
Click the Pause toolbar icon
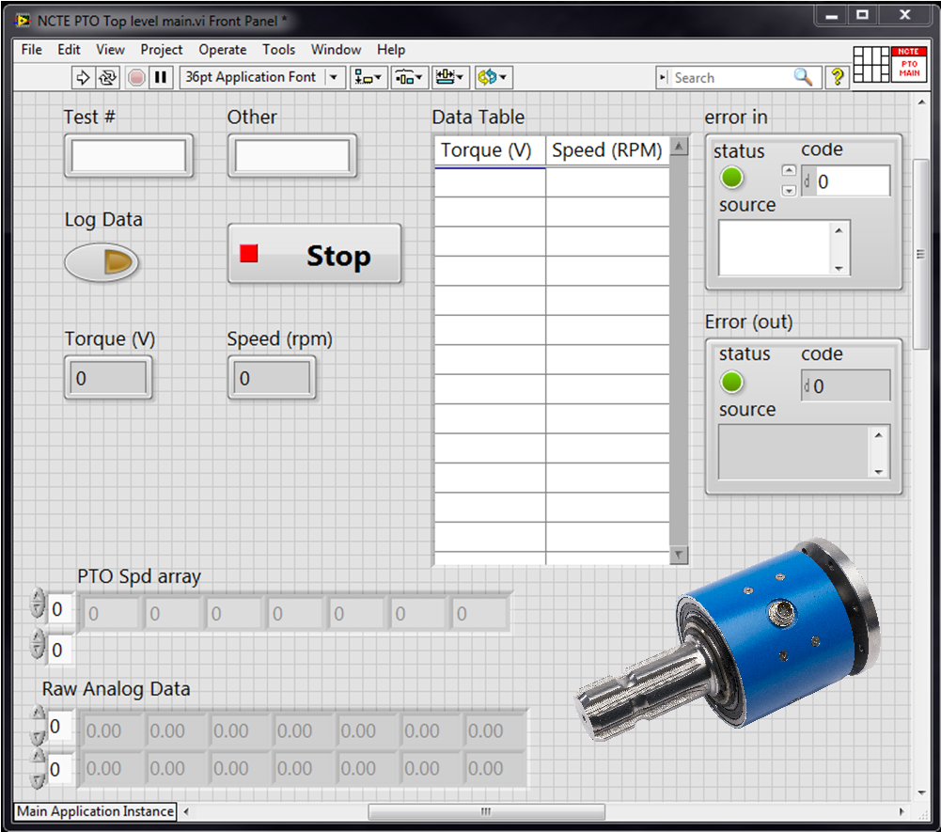(x=161, y=78)
